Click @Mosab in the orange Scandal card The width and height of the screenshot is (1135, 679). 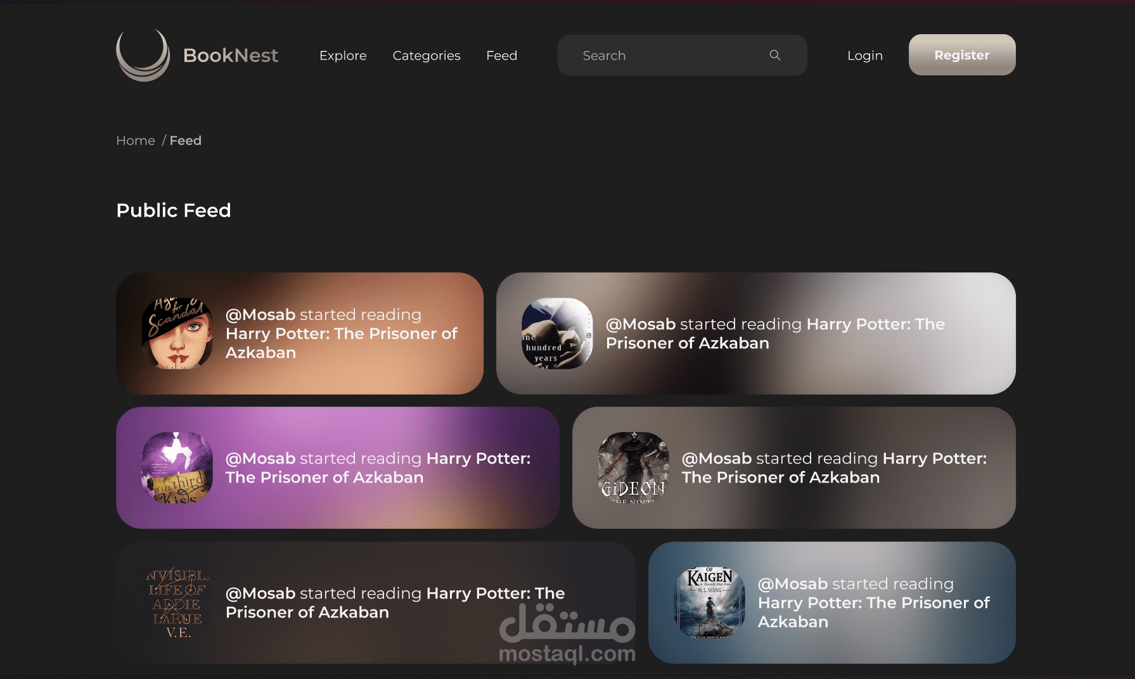click(260, 315)
